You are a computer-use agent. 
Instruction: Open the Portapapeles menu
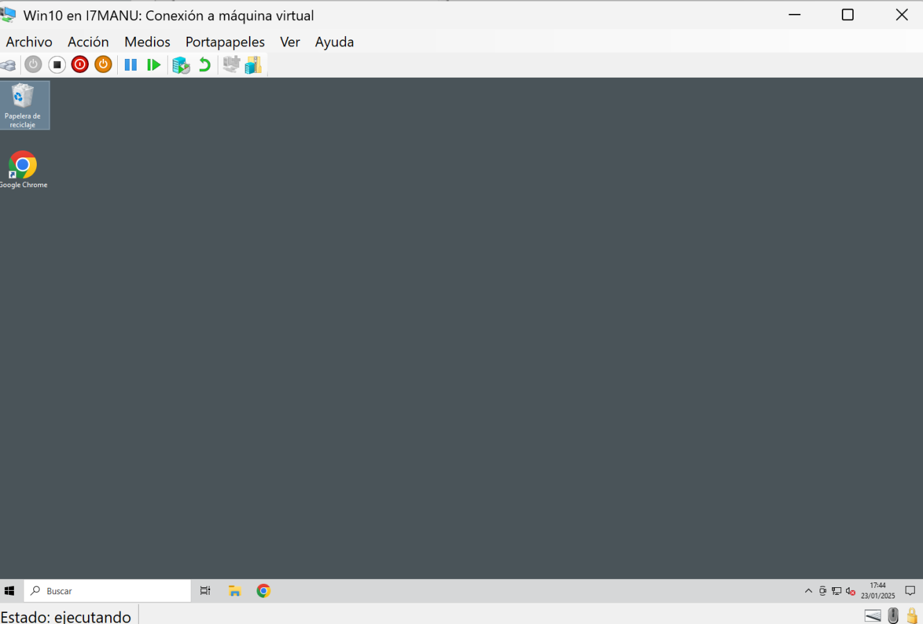click(225, 42)
